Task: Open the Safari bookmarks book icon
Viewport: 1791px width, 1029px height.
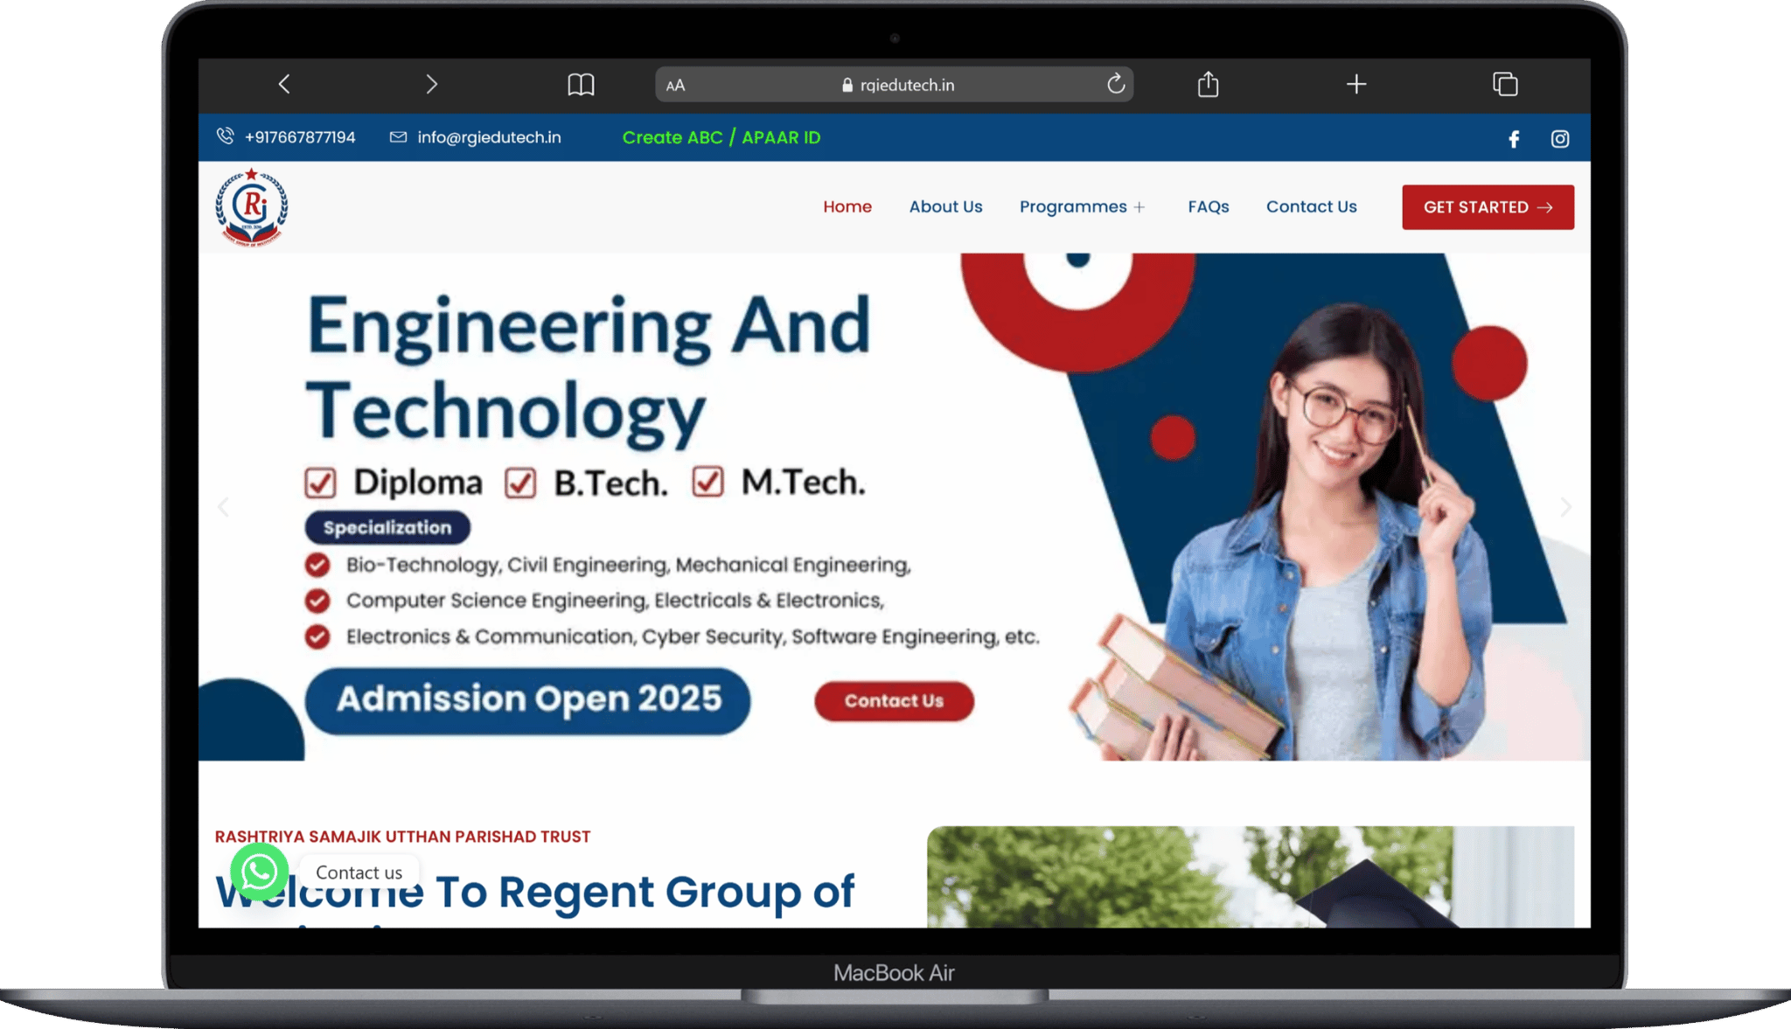Action: pos(581,85)
